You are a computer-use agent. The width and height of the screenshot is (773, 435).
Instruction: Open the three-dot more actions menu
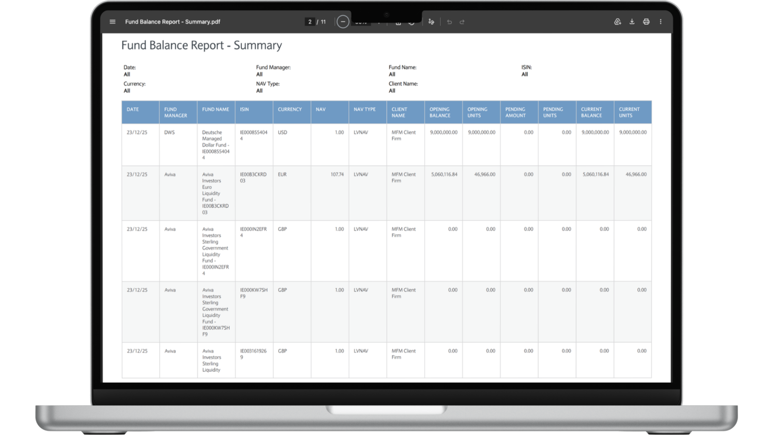pyautogui.click(x=661, y=22)
